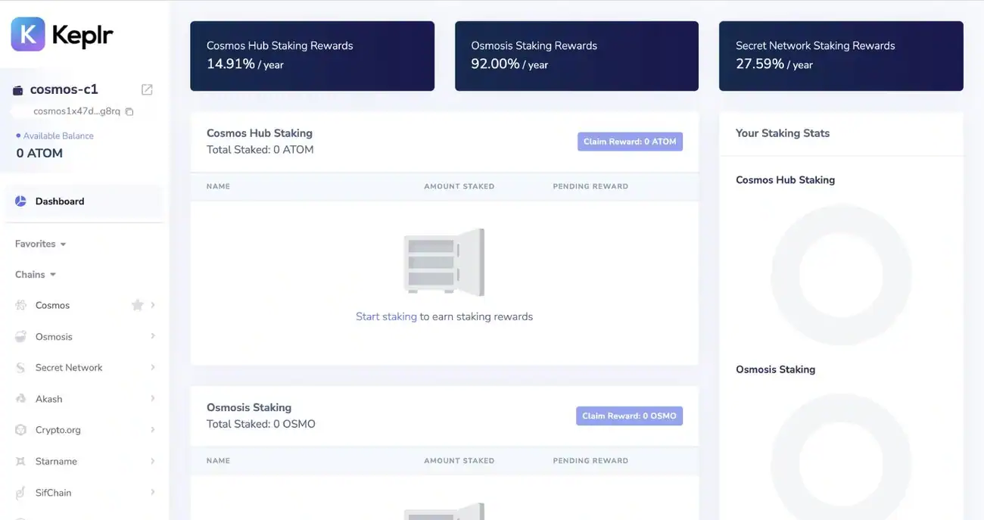Open the edit account icon beside cosmos-c1
Image resolution: width=984 pixels, height=520 pixels.
coord(147,89)
